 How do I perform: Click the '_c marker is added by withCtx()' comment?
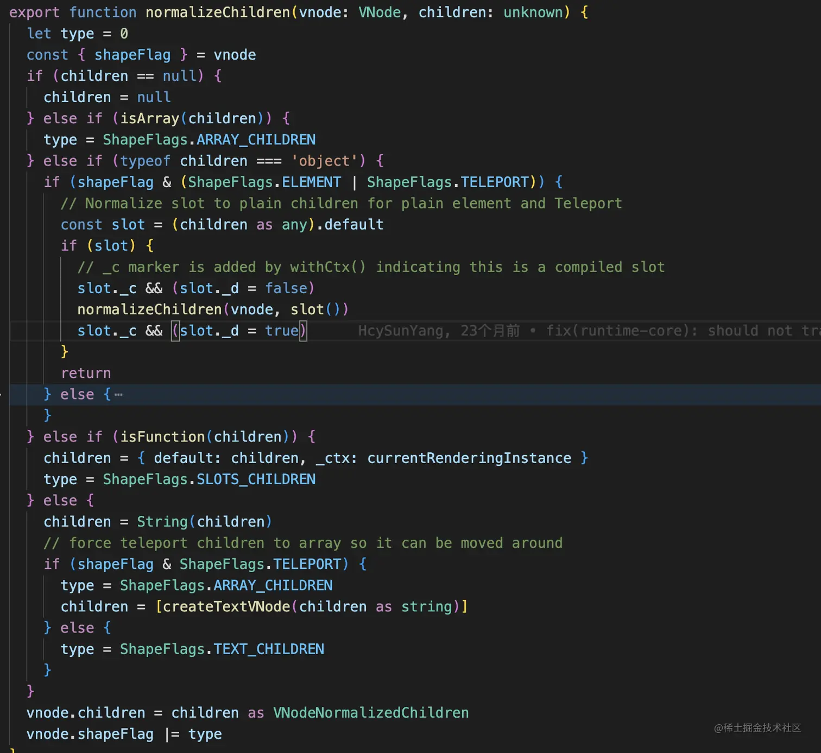(371, 267)
